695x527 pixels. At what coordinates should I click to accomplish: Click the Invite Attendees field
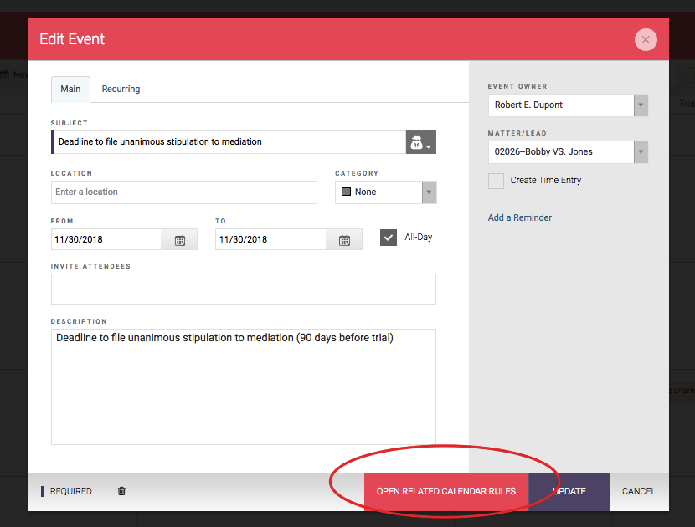[x=243, y=289]
